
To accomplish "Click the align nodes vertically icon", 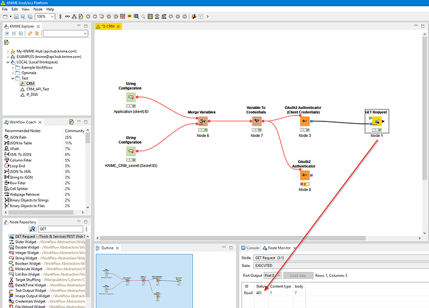I will point(60,16).
